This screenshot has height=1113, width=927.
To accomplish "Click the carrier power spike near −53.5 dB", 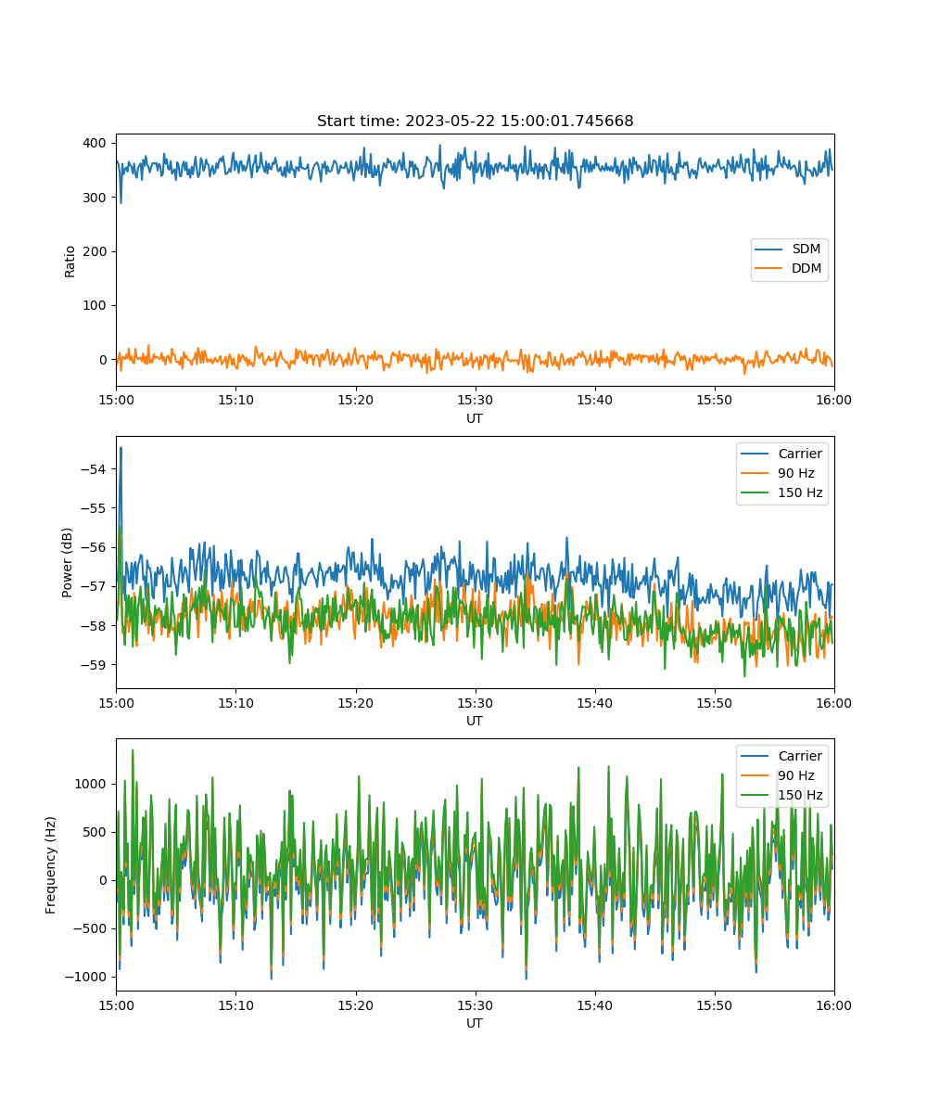I will click(x=121, y=449).
